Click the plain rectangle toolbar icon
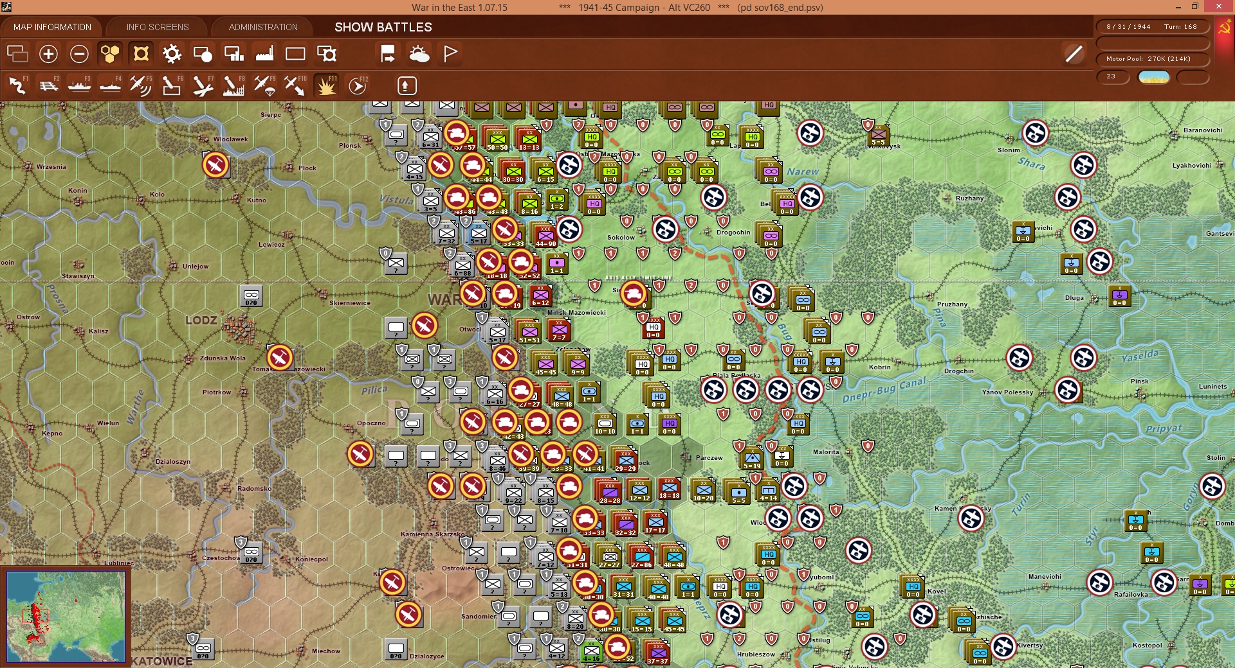This screenshot has height=668, width=1235. click(x=295, y=54)
